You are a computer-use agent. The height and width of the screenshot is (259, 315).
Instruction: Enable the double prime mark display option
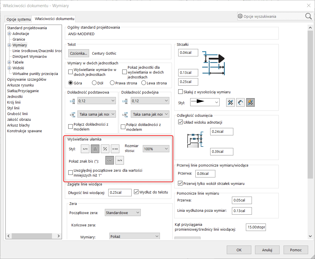[109, 160]
